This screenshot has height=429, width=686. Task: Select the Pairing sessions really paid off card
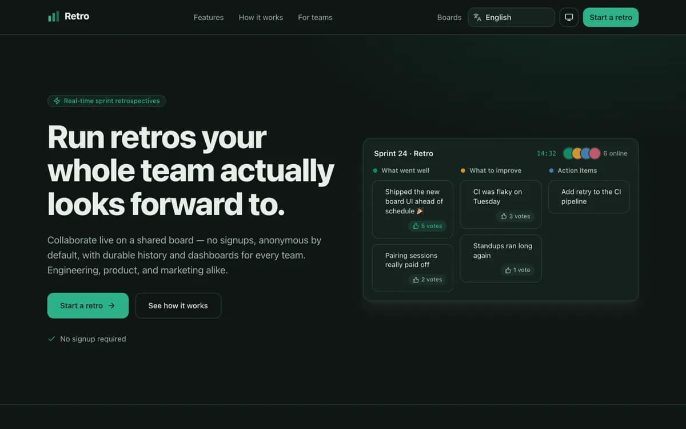point(413,268)
